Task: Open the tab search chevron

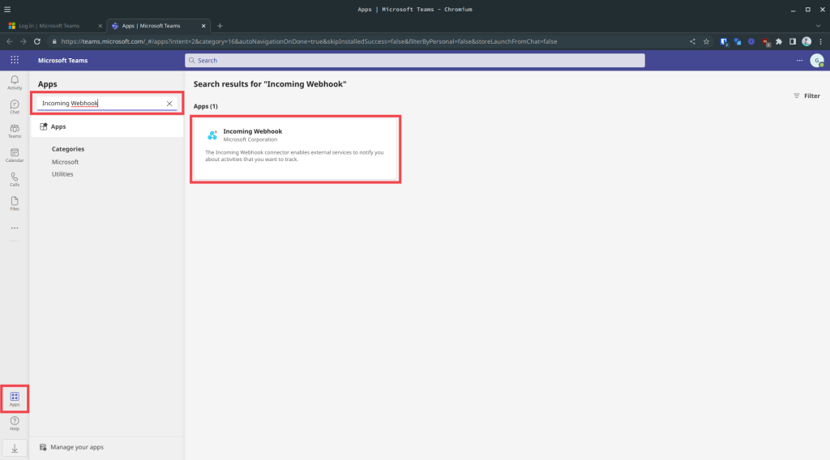Action: click(818, 25)
